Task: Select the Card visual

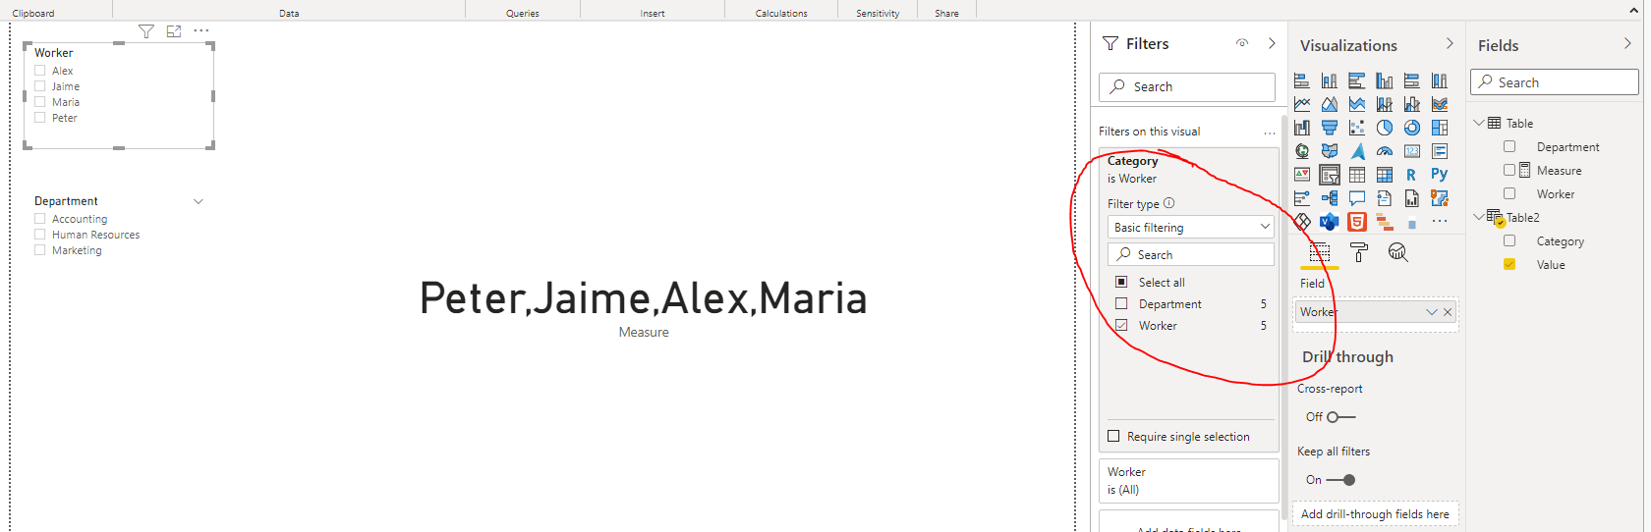Action: (x=1412, y=151)
